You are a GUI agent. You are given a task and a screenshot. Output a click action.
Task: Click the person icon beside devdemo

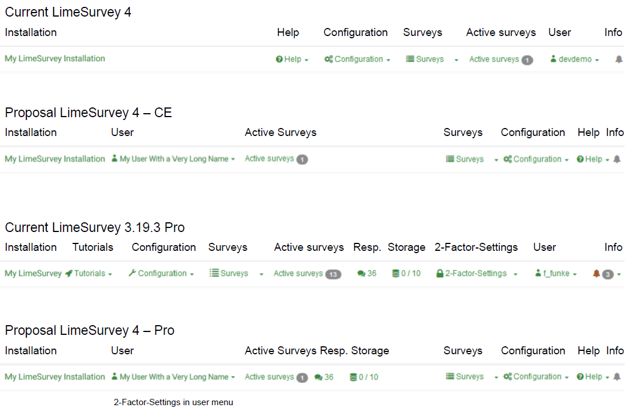[553, 59]
